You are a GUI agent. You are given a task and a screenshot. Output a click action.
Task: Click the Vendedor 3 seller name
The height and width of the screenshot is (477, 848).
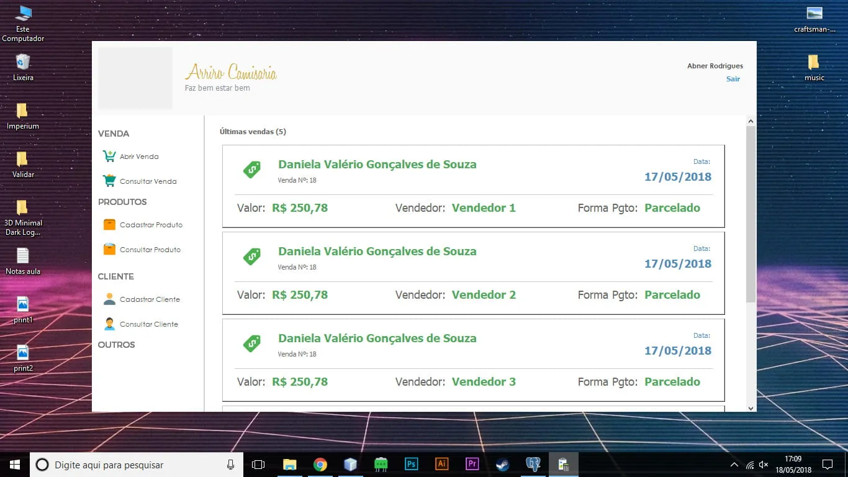coord(484,382)
